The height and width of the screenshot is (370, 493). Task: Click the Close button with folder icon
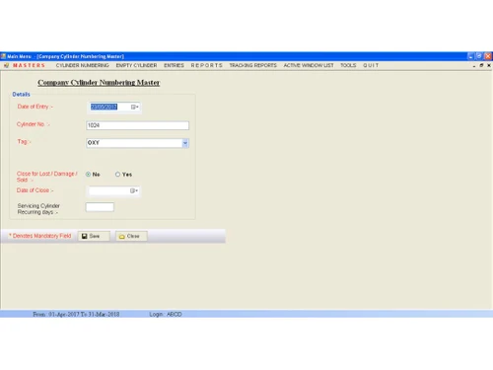point(131,236)
